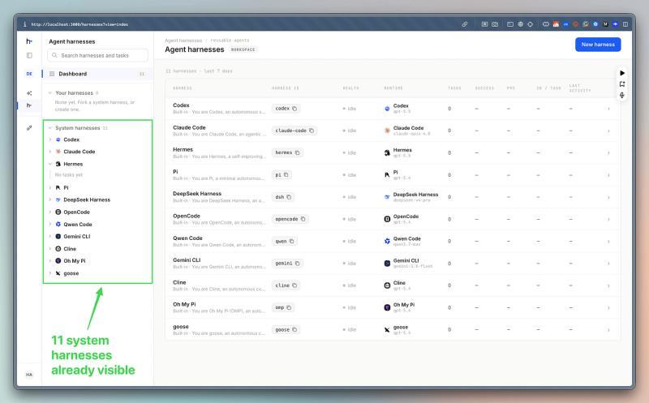Open the link icon in the left rail
649x403 pixels.
(29, 128)
